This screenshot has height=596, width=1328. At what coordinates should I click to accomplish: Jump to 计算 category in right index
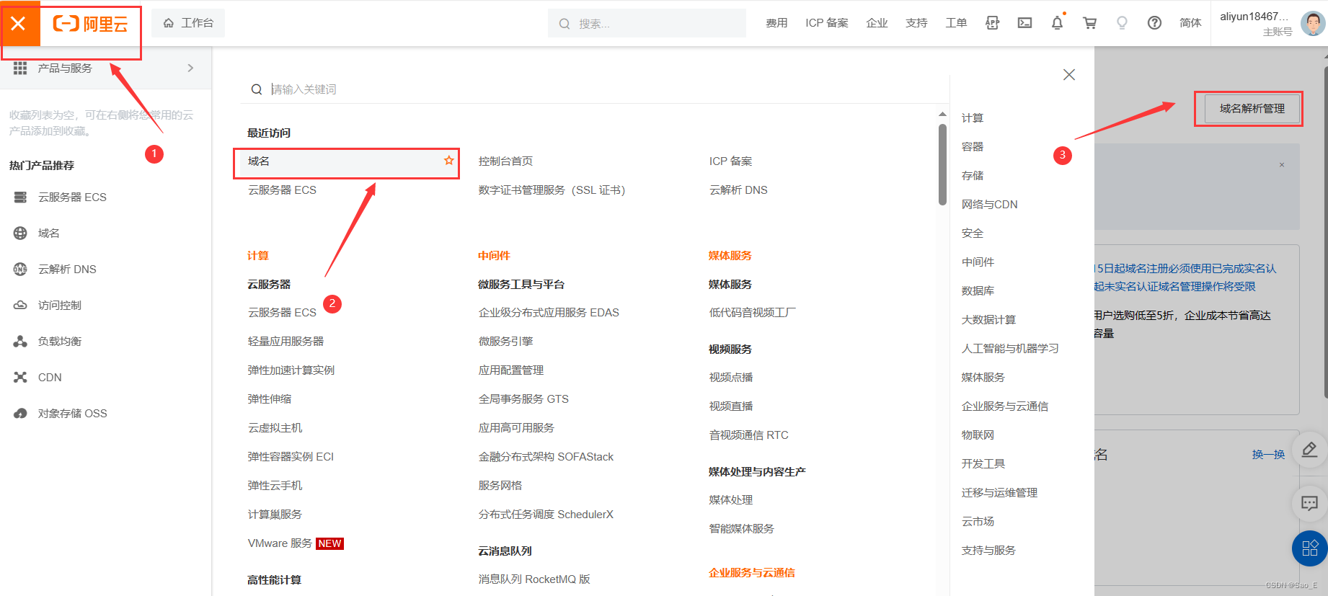coord(973,118)
